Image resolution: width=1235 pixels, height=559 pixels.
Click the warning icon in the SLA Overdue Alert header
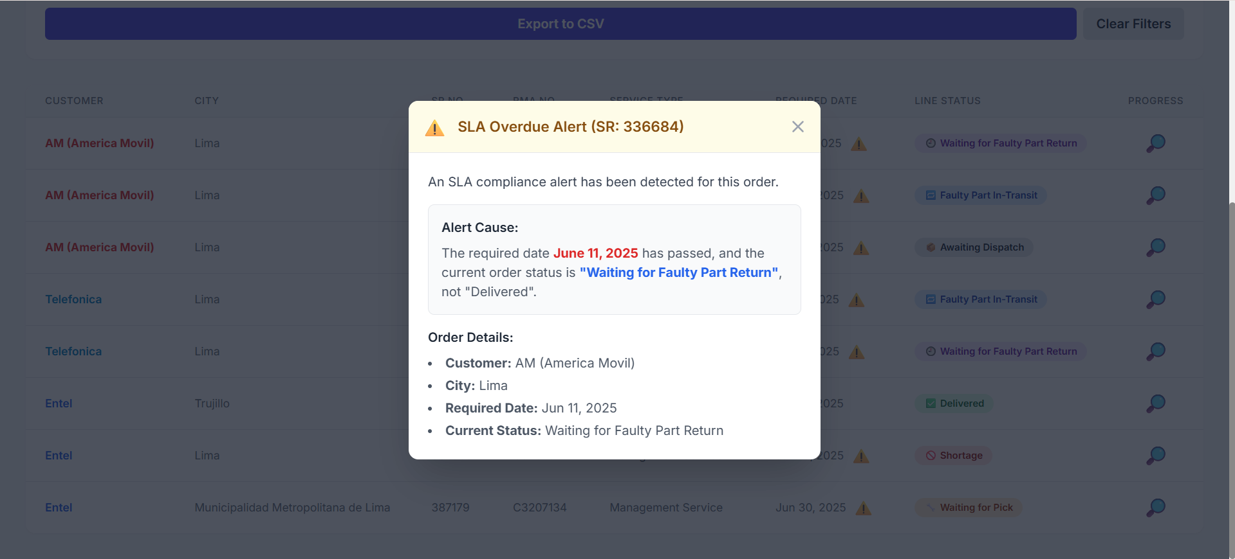point(434,128)
